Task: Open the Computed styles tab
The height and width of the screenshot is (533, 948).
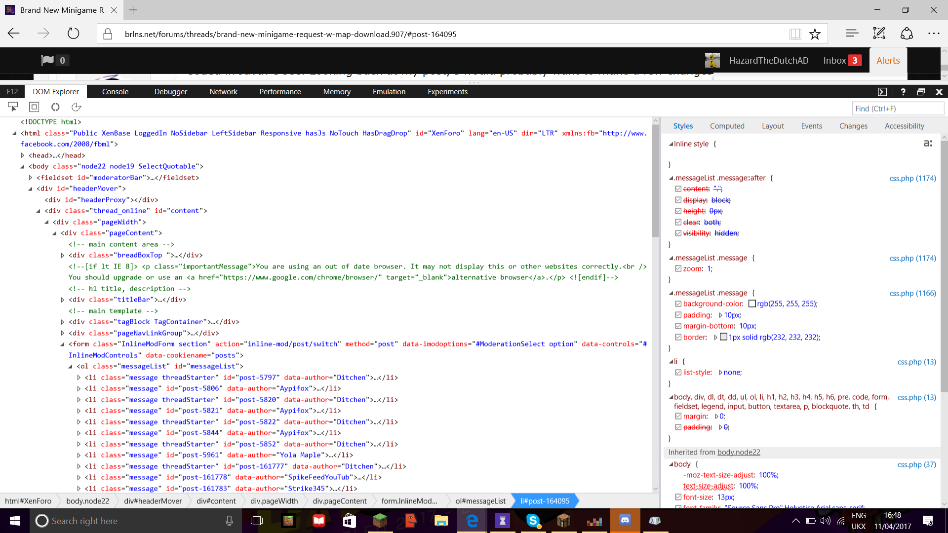Action: [x=727, y=126]
